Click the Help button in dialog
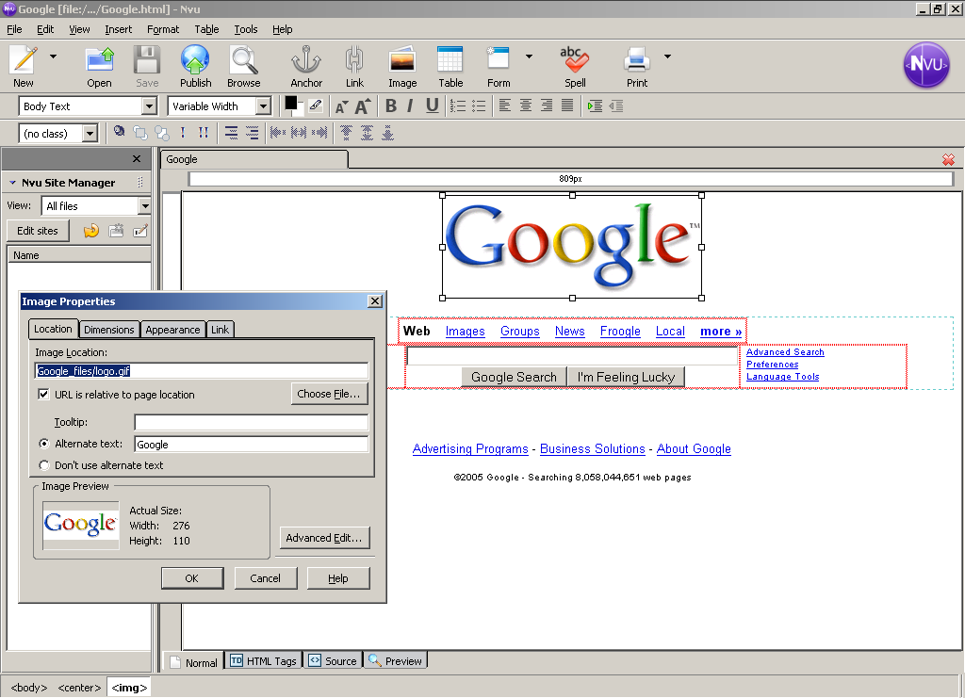Image resolution: width=965 pixels, height=698 pixels. click(x=338, y=578)
